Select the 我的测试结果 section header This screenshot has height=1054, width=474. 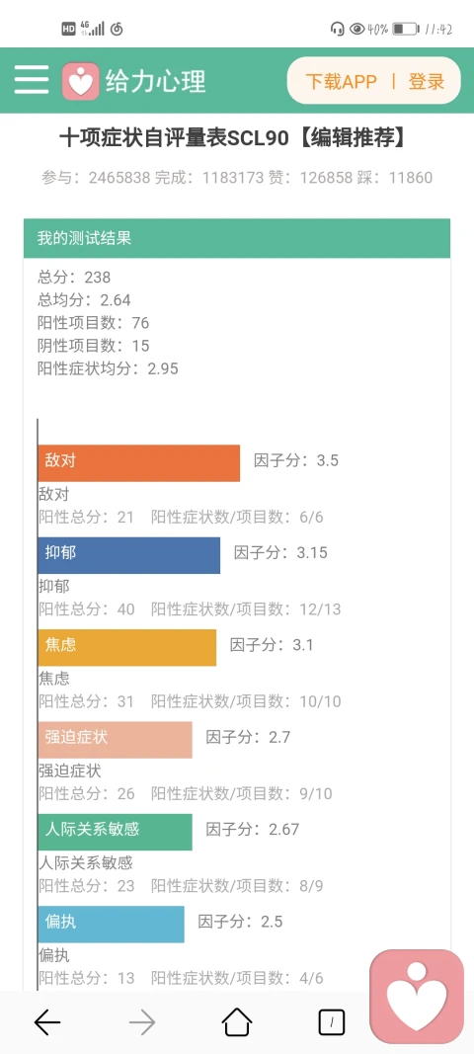pos(237,238)
